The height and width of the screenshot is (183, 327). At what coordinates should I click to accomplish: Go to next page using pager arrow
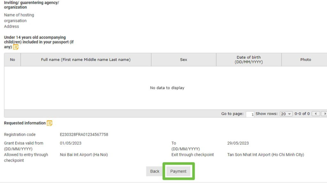[324, 114]
